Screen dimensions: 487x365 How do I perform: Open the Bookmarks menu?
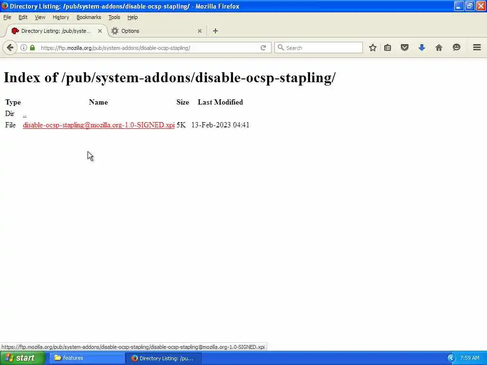click(89, 18)
